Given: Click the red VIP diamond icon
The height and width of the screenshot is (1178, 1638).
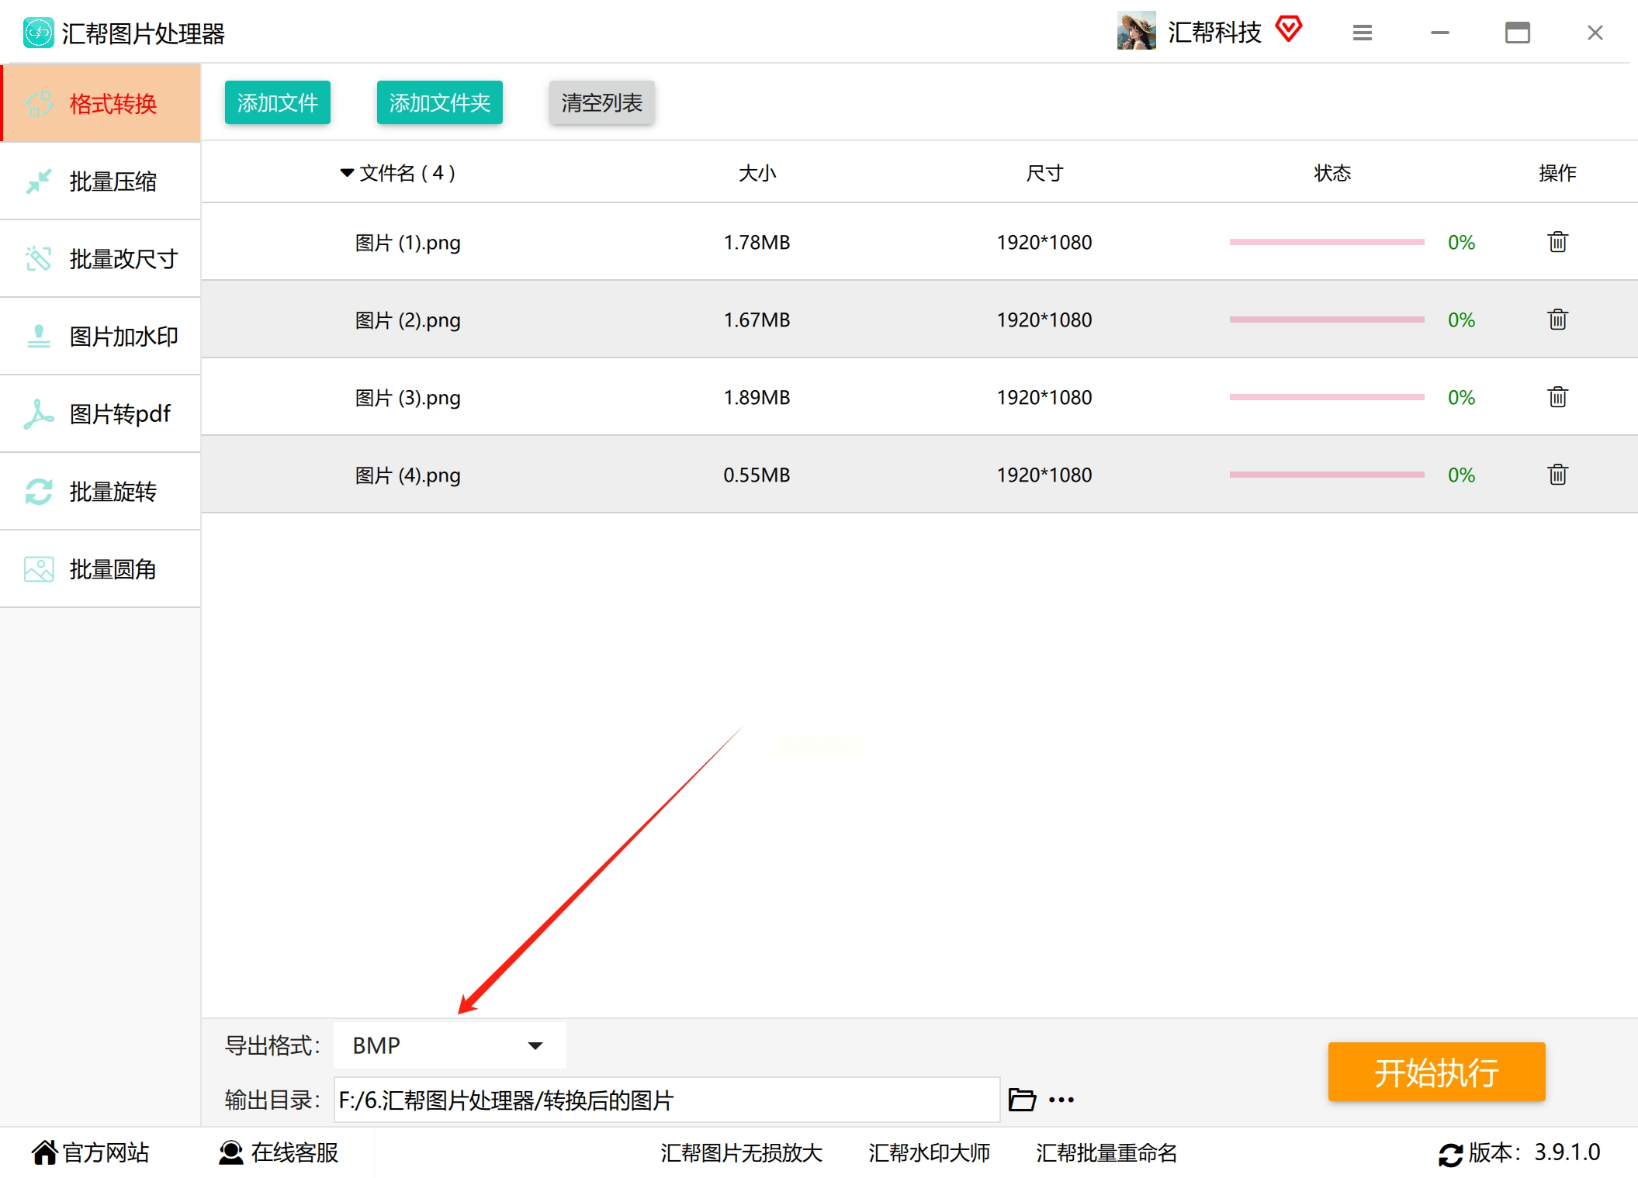Looking at the screenshot, I should [1288, 29].
